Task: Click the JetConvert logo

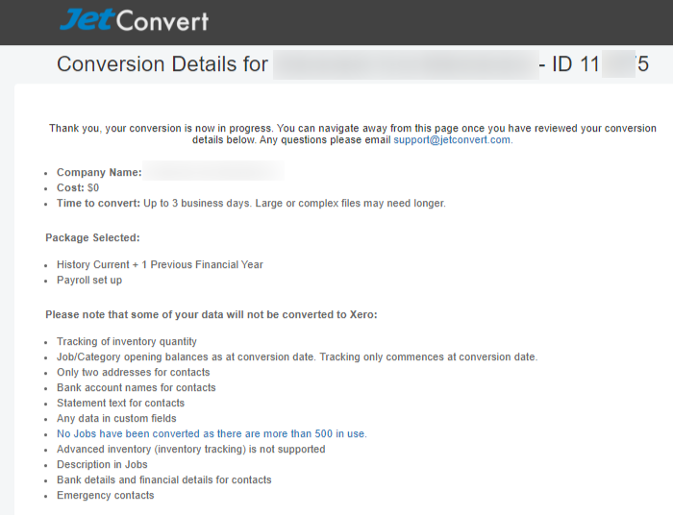Action: click(135, 20)
